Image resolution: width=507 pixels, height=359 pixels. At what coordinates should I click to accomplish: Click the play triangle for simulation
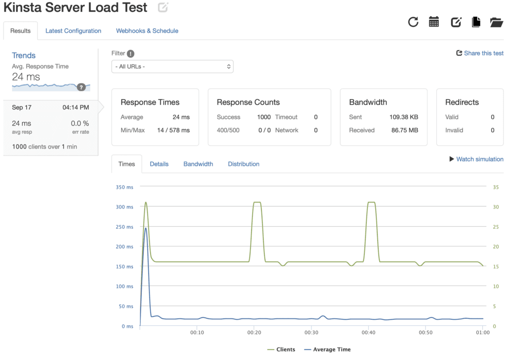(x=452, y=159)
